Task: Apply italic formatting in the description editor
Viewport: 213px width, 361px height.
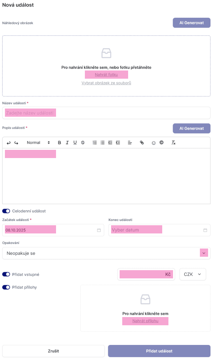Action: [x=67, y=143]
